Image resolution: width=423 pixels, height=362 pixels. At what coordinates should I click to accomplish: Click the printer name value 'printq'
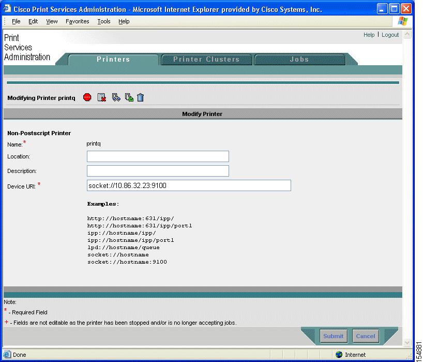[x=94, y=144]
